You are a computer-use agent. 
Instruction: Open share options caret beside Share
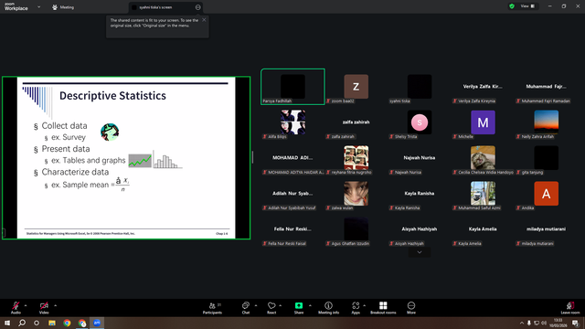coord(310,305)
